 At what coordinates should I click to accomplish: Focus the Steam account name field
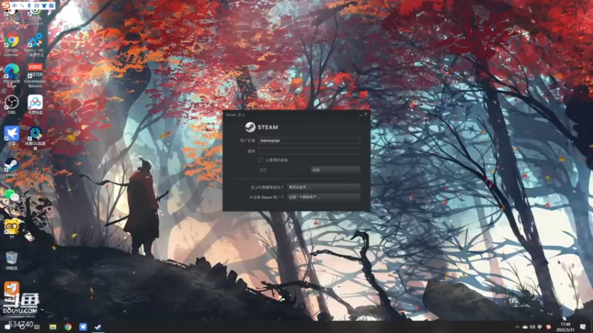pyautogui.click(x=309, y=141)
